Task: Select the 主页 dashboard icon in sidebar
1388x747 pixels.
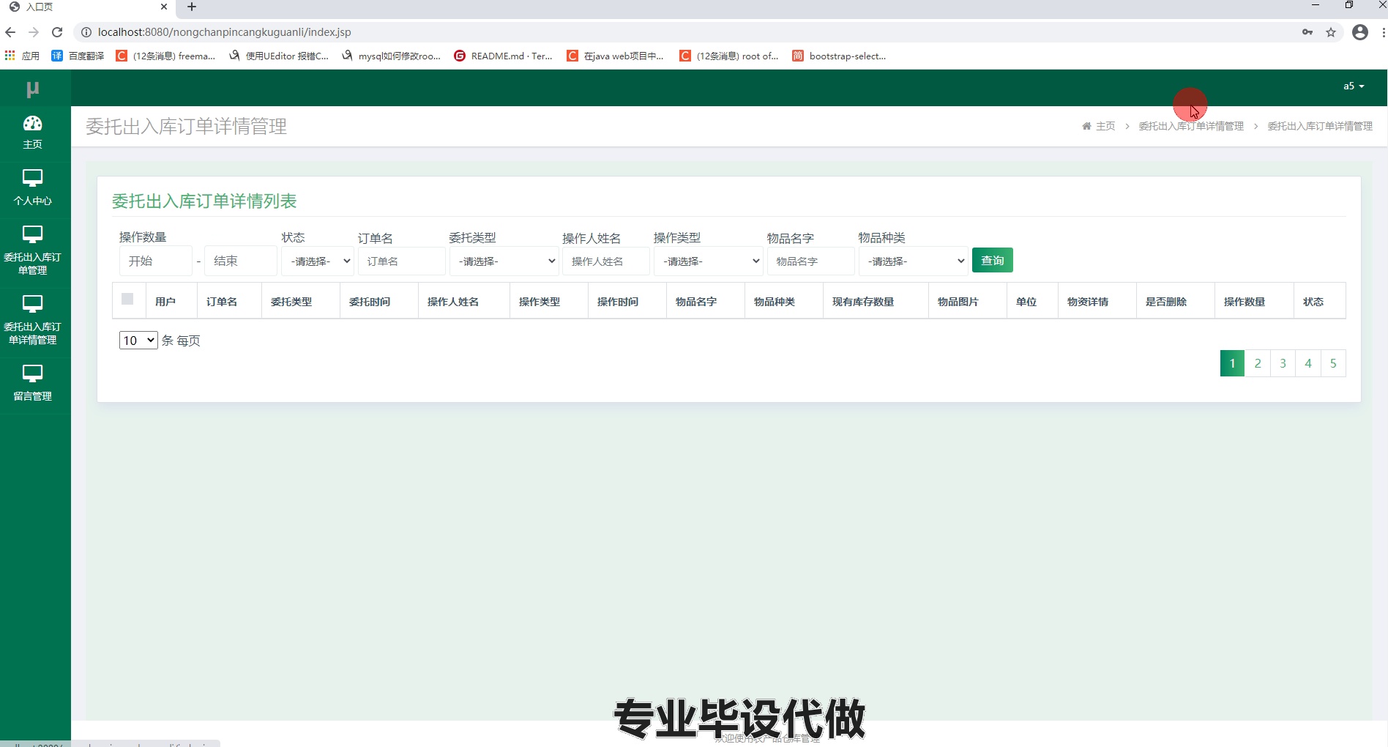Action: click(32, 132)
